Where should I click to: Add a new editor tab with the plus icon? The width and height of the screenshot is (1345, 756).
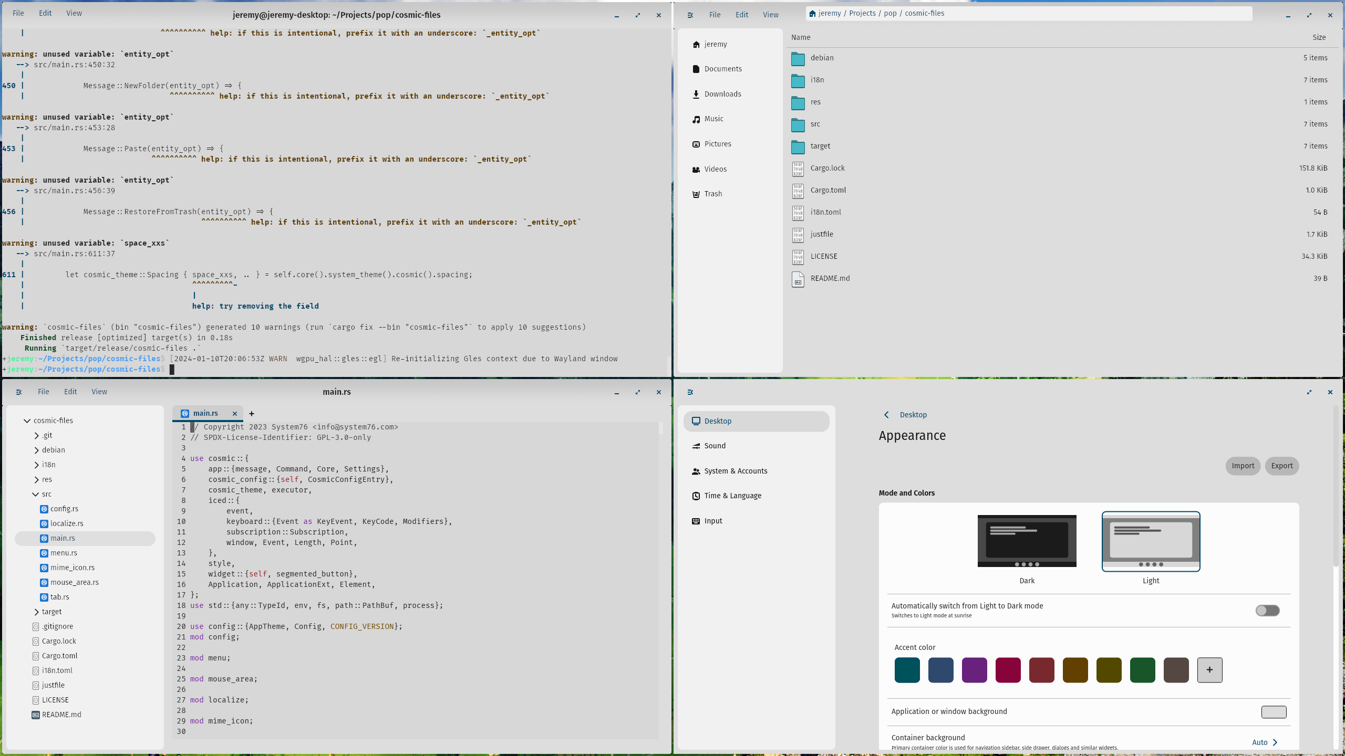[252, 414]
